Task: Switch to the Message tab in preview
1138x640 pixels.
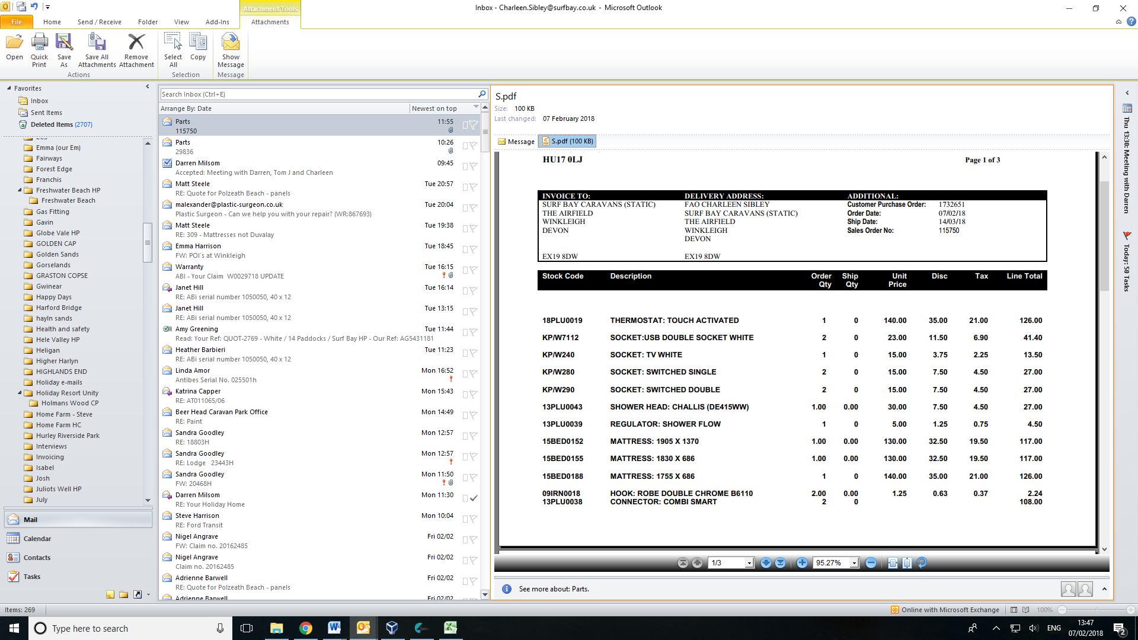Action: point(516,142)
